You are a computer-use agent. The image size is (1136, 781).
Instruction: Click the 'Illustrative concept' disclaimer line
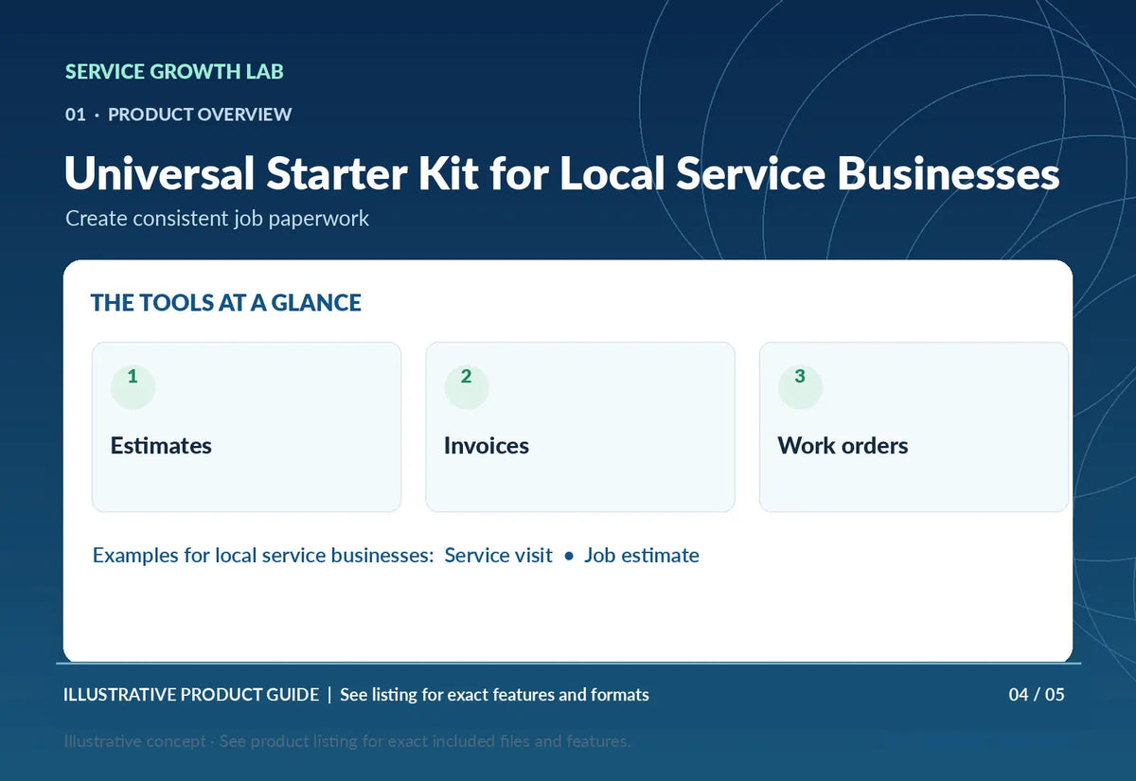(347, 741)
